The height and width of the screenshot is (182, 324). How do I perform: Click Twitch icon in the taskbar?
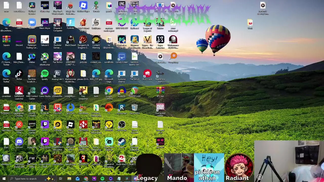coord(94,179)
